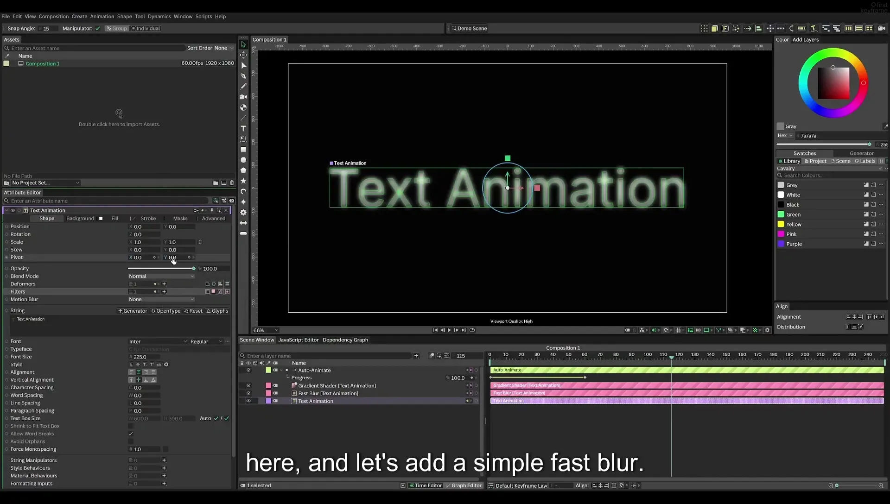Viewport: 890px width, 504px height.
Task: Open Blend Mode Normal dropdown
Action: [x=161, y=276]
